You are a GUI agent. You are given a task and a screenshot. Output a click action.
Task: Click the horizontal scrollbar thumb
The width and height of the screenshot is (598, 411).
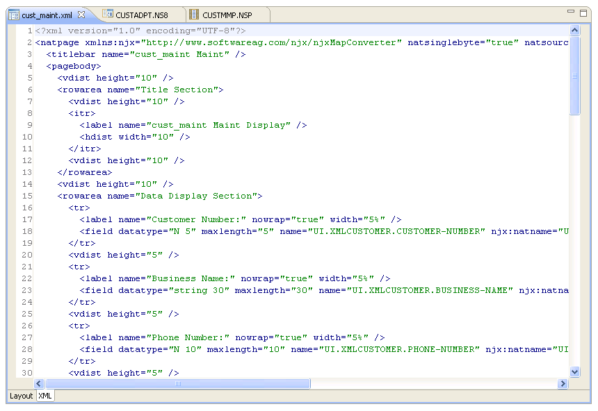pos(177,384)
